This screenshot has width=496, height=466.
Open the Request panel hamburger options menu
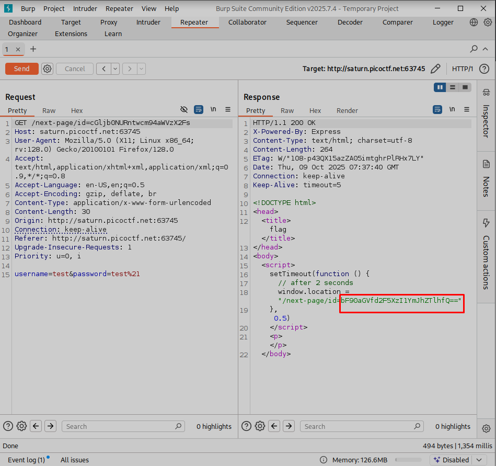(x=228, y=109)
